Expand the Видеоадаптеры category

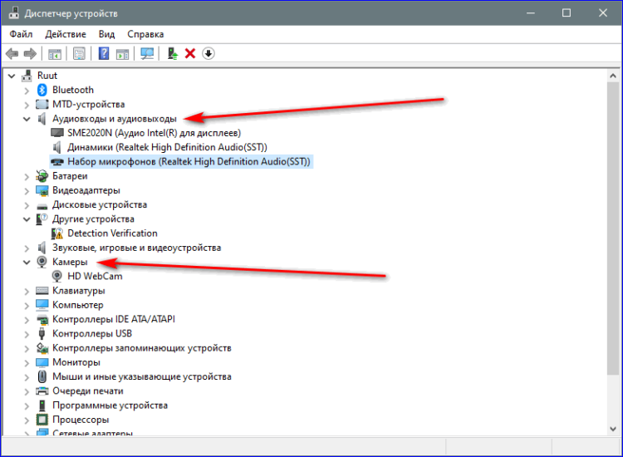point(28,190)
